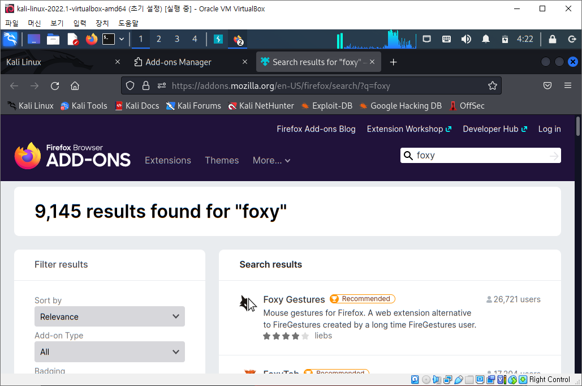This screenshot has height=386, width=582.
Task: Select the Firefox taskbar window button
Action: 238,40
